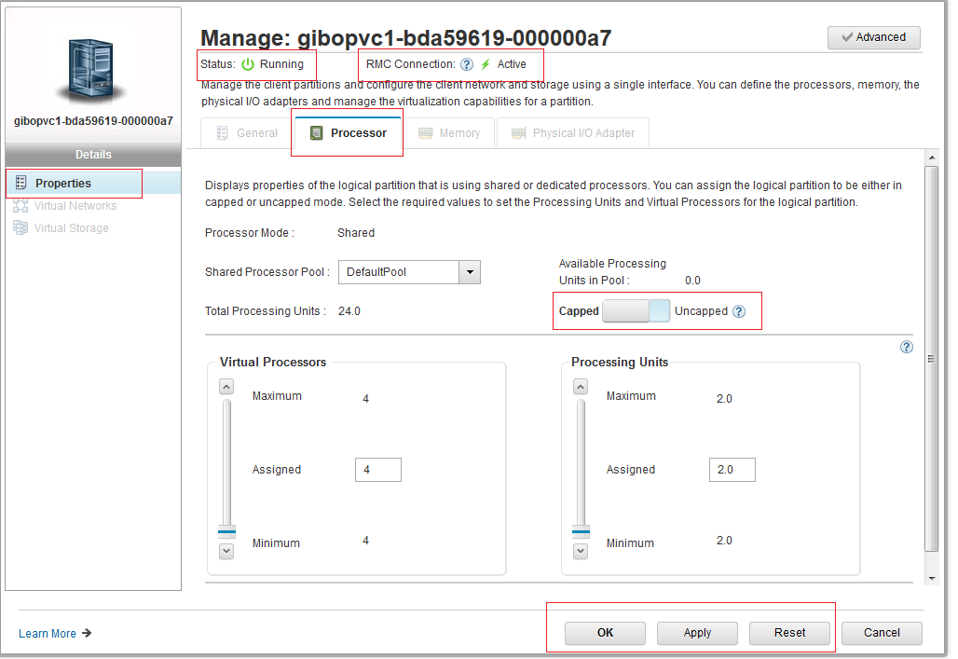Click the Advanced button

(x=874, y=37)
